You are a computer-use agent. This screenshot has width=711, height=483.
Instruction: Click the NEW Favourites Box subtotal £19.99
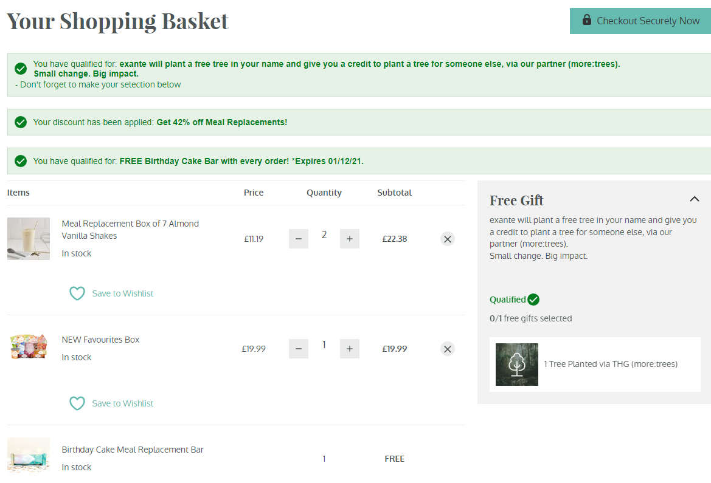(x=395, y=349)
